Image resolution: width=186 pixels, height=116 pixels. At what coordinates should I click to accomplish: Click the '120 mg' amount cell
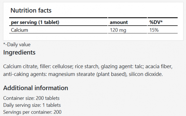pyautogui.click(x=118, y=30)
